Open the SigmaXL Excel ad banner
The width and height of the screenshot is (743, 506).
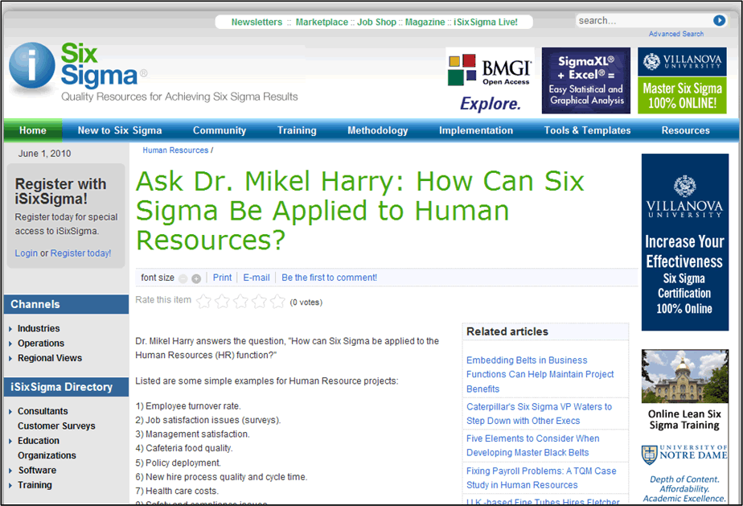pyautogui.click(x=585, y=80)
